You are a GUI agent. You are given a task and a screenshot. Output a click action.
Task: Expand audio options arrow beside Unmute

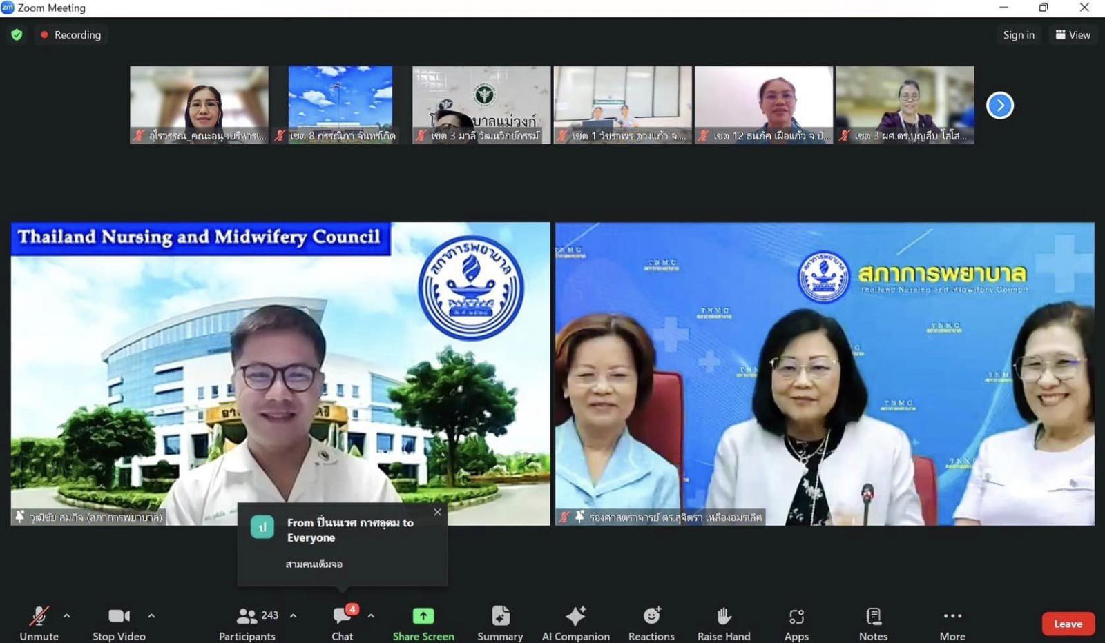[67, 615]
